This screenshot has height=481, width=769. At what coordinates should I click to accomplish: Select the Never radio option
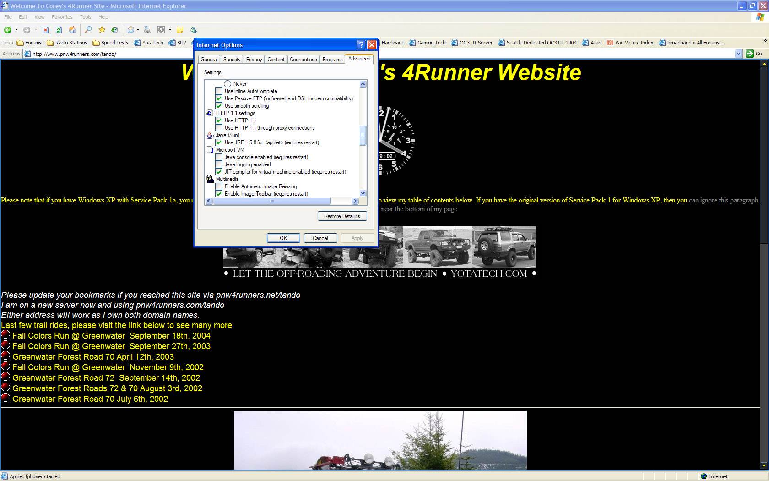point(227,84)
